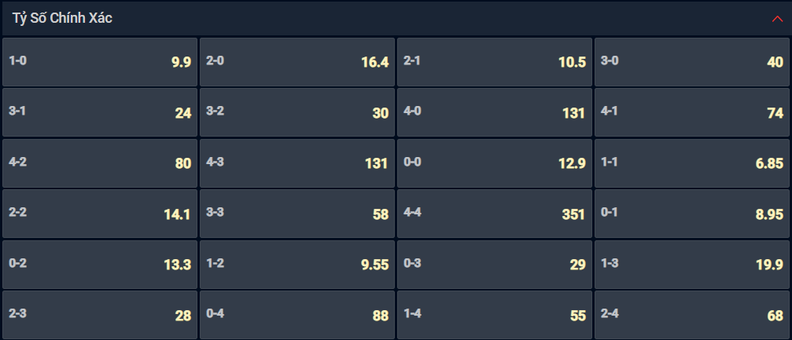Pick the 4-2 score at odds 80
This screenshot has width=792, height=340.
[x=100, y=163]
